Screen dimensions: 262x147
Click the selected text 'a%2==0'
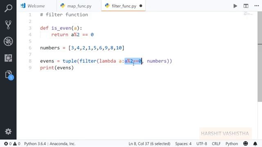133,61
